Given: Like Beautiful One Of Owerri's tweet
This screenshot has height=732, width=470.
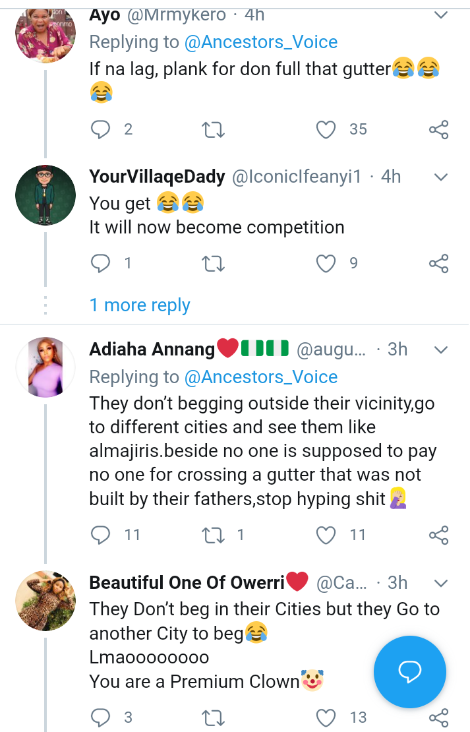Looking at the screenshot, I should pyautogui.click(x=326, y=717).
